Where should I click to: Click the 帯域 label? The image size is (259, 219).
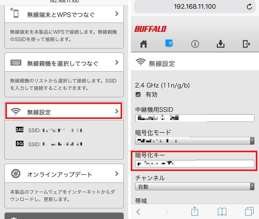(141, 201)
